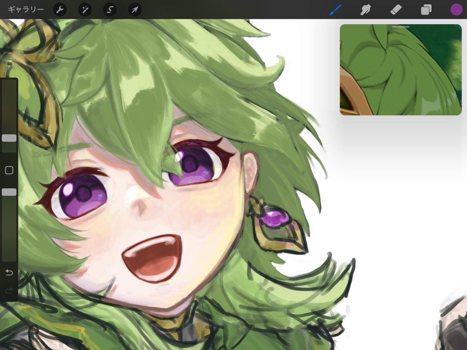
Task: Activate the Transform arrow tool
Action: [x=135, y=10]
